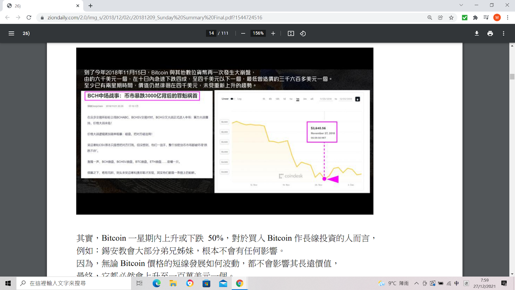Open the Windows notification center
This screenshot has width=515, height=290.
pos(504,283)
